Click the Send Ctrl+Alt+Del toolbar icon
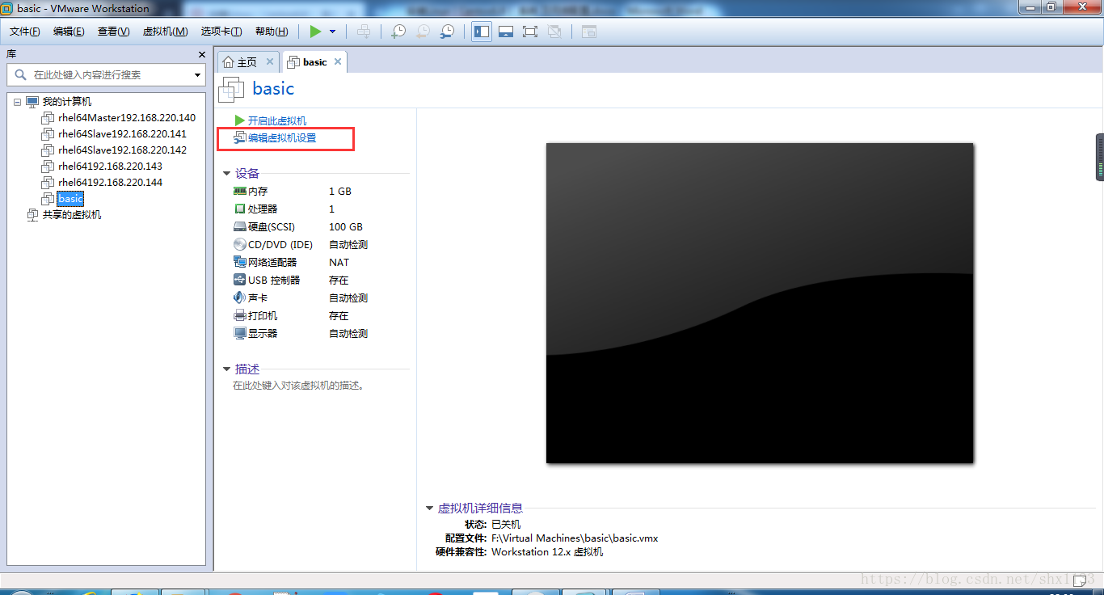The height and width of the screenshot is (595, 1104). [x=364, y=32]
